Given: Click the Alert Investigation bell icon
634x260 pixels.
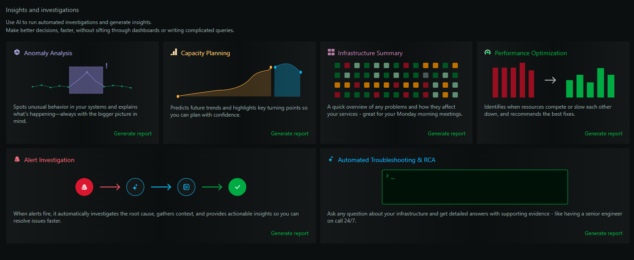Looking at the screenshot, I should pyautogui.click(x=17, y=159).
